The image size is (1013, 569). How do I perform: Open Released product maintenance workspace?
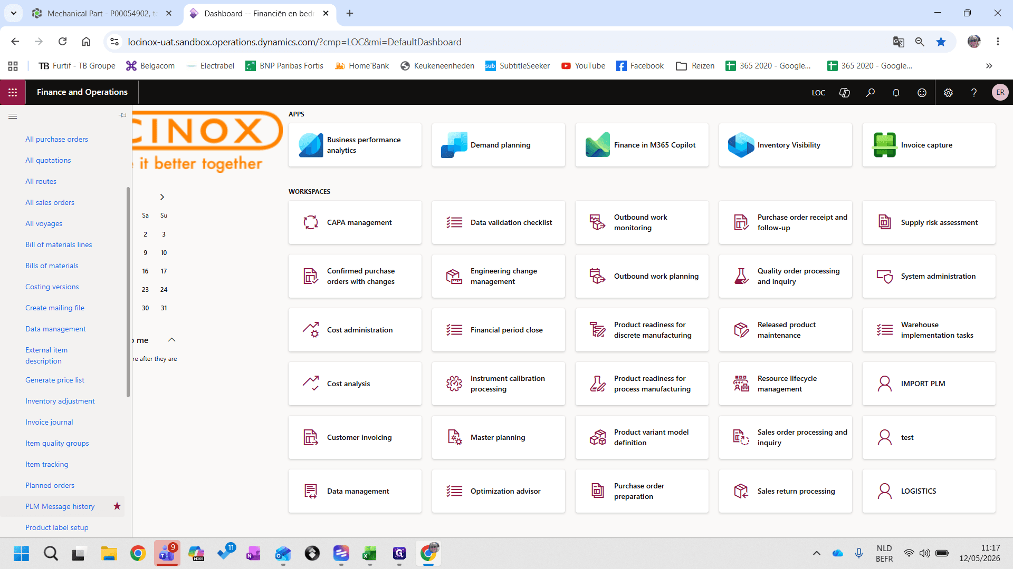pos(786,330)
